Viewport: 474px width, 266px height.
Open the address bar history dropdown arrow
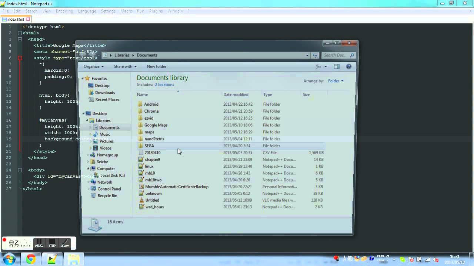(x=307, y=55)
